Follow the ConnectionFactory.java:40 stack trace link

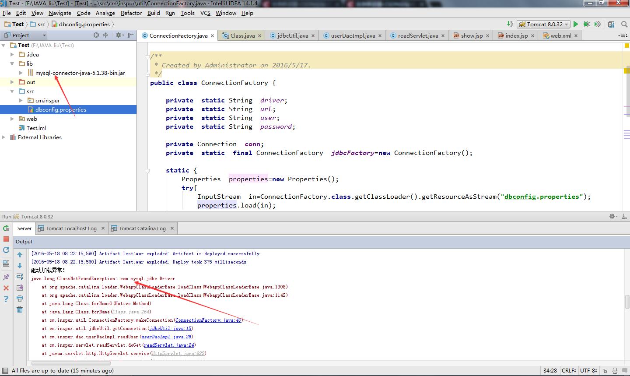click(x=208, y=320)
